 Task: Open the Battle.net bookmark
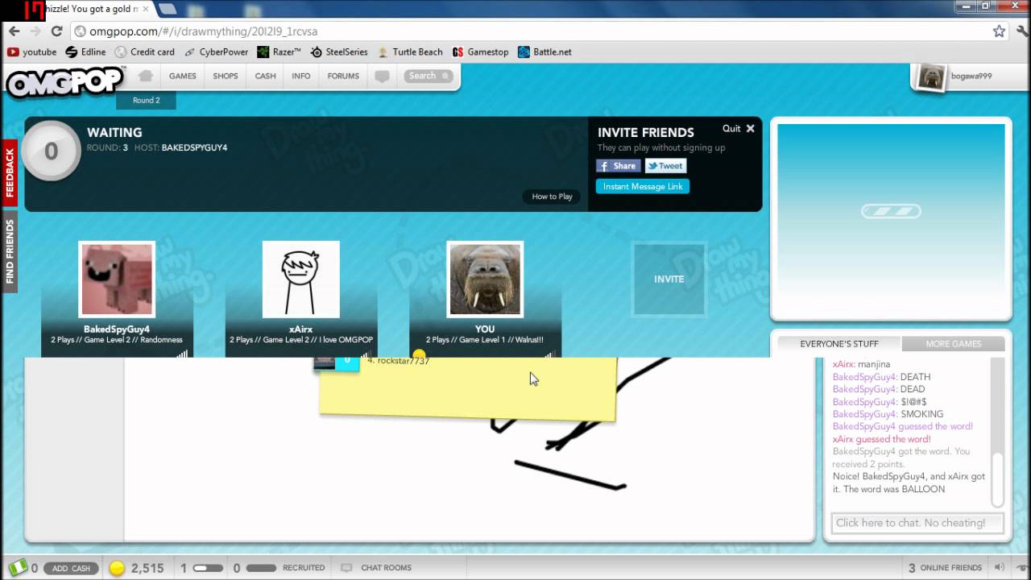[544, 52]
